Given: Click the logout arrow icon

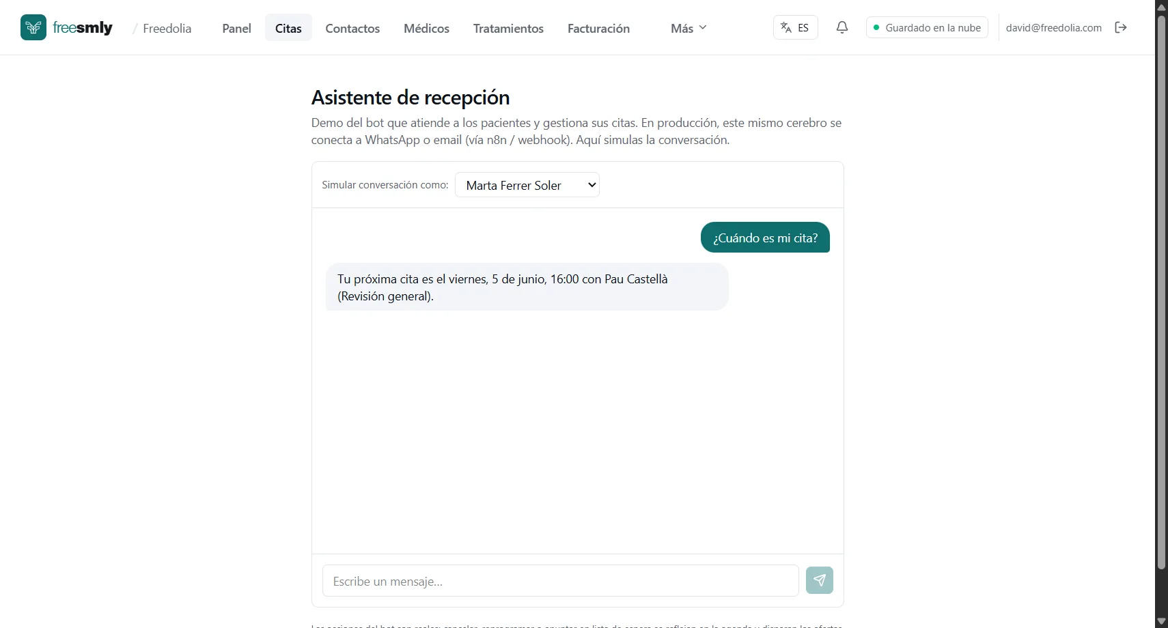Looking at the screenshot, I should tap(1121, 27).
